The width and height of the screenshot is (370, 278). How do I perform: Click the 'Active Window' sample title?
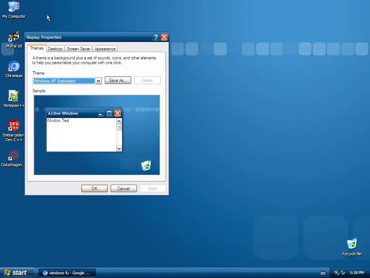pos(63,113)
